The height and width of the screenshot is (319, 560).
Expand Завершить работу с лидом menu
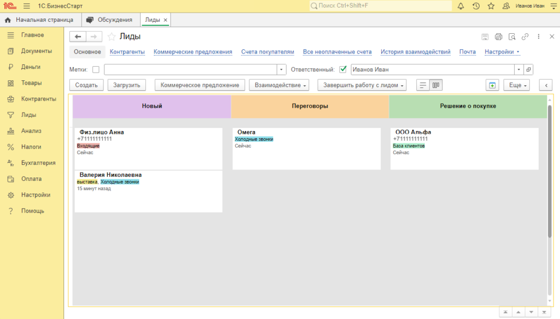362,85
